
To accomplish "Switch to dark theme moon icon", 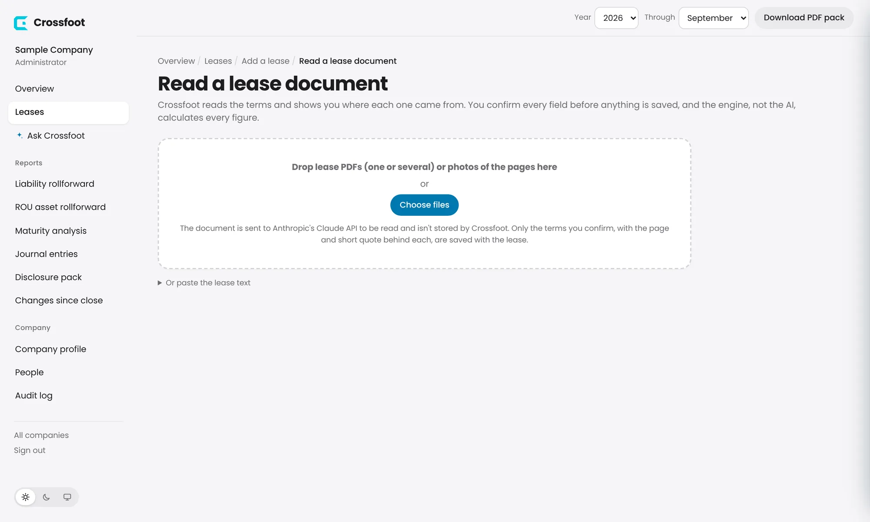I will point(47,497).
